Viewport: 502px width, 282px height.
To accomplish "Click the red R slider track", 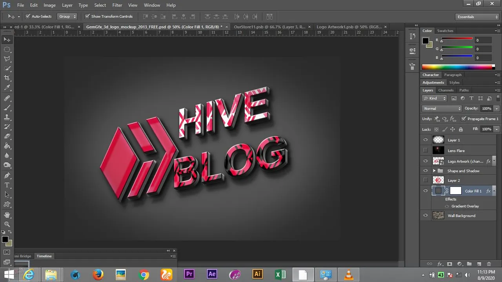I will click(x=457, y=38).
